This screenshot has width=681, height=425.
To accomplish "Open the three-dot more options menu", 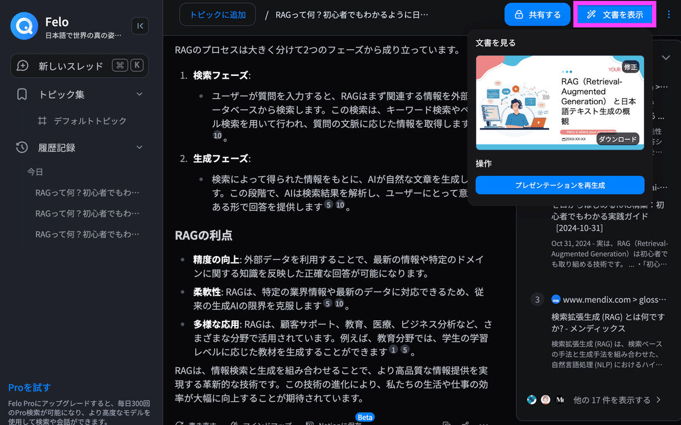I will coord(669,15).
